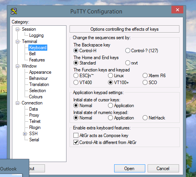The width and height of the screenshot is (196, 177).
Task: Expand the SSH tree node
Action: tap(25, 134)
